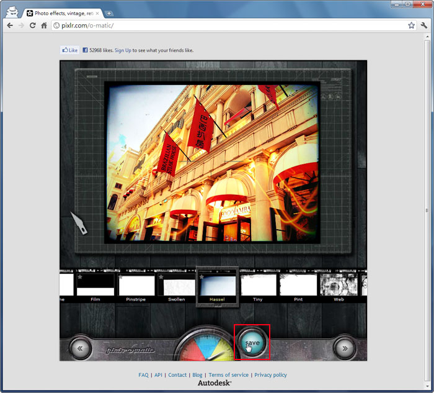Select the 'Photo effects, vintage' browser tab
The width and height of the screenshot is (434, 393).
click(x=63, y=13)
